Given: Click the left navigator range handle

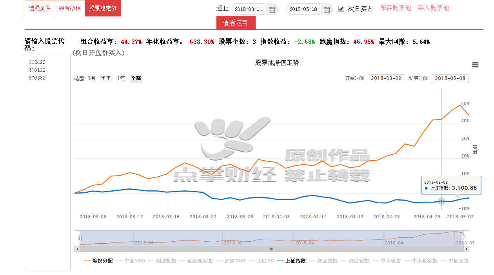Looking at the screenshot, I should click(80, 238).
